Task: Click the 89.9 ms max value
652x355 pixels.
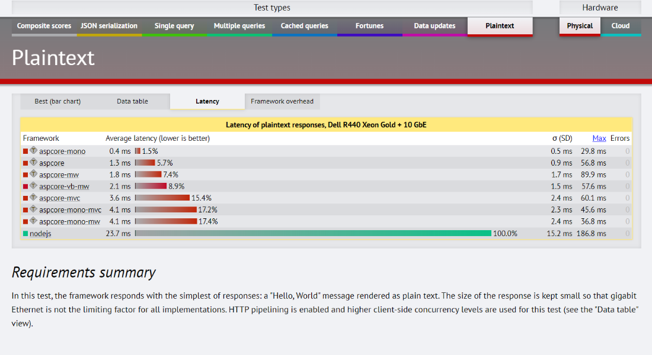Action: point(593,175)
